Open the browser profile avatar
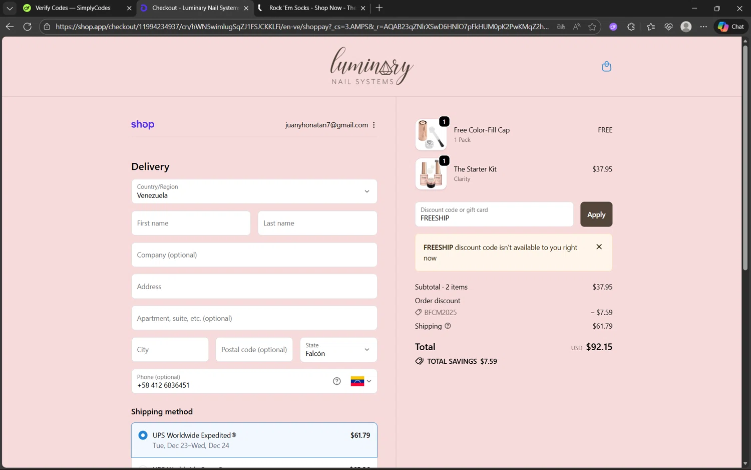The height and width of the screenshot is (470, 751). pos(686,27)
